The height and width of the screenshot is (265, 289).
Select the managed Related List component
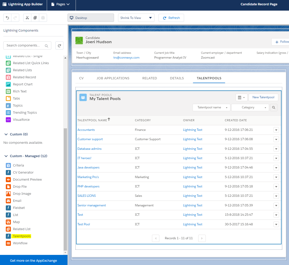pyautogui.click(x=18, y=229)
